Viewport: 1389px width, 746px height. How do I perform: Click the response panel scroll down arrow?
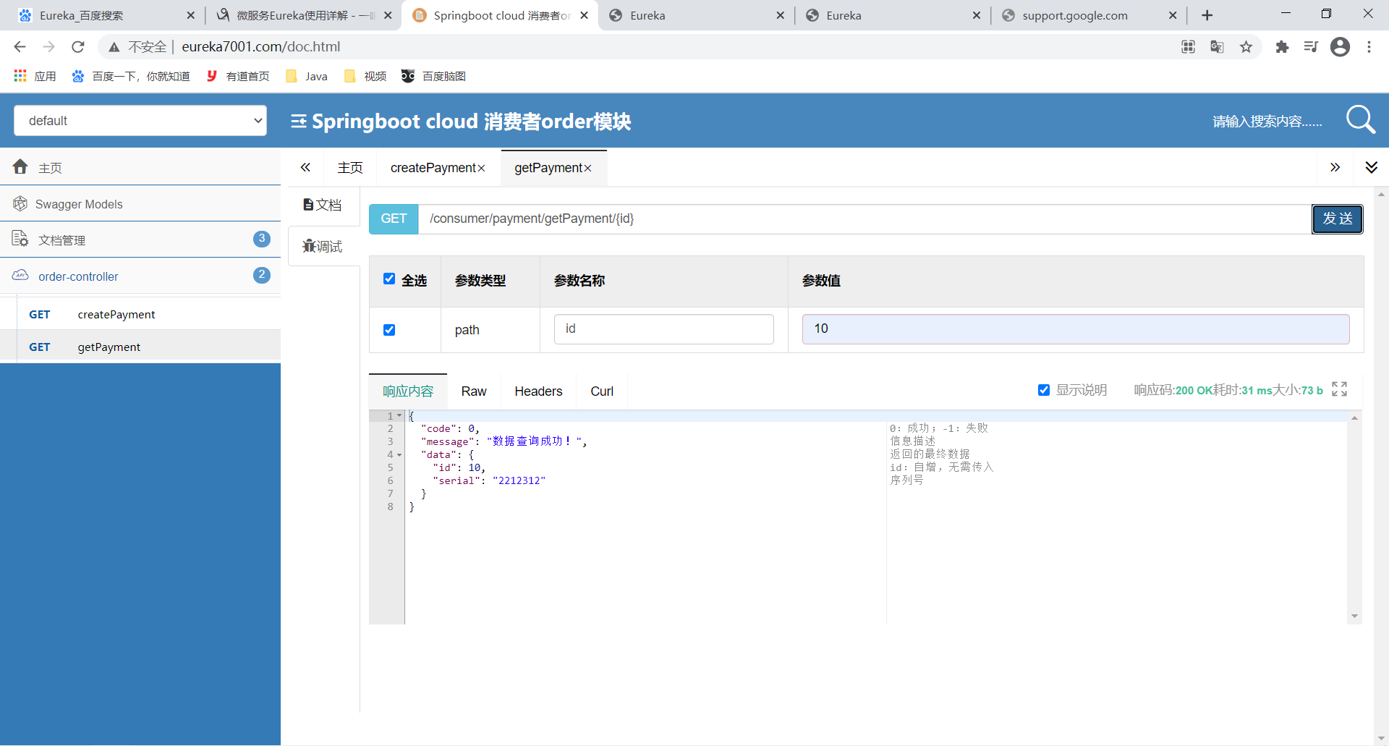[1354, 616]
